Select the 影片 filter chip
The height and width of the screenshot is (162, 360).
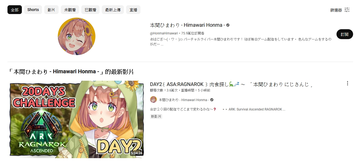[x=51, y=10]
